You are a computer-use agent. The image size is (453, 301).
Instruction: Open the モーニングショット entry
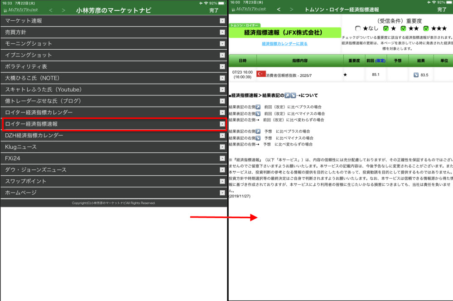(114, 43)
